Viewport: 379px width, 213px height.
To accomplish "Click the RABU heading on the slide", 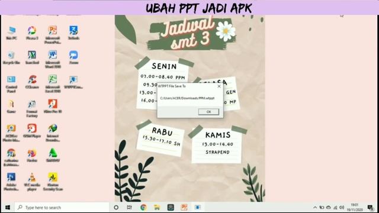I will point(162,131).
